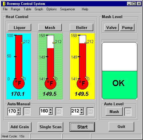Click the Start button
143x140 pixels.
tap(82, 127)
